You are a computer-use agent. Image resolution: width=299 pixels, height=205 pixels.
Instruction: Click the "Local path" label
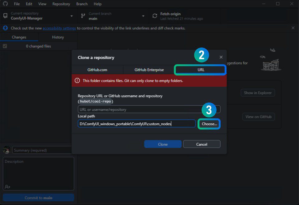tap(86, 116)
